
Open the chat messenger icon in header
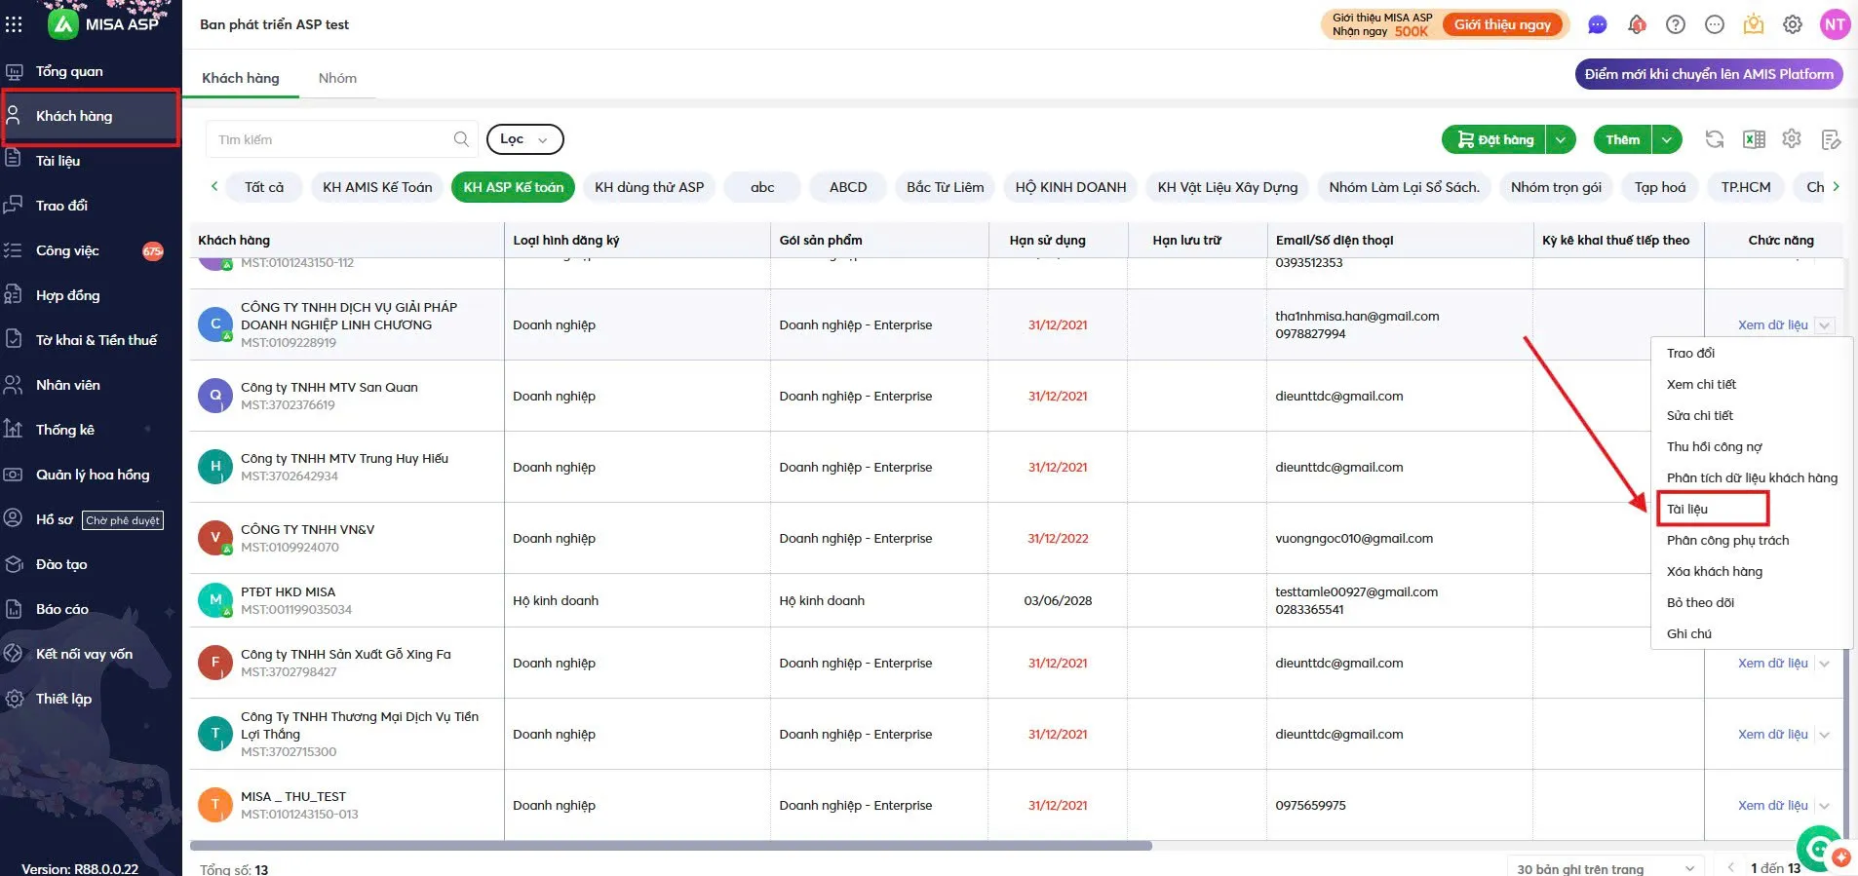1598,24
